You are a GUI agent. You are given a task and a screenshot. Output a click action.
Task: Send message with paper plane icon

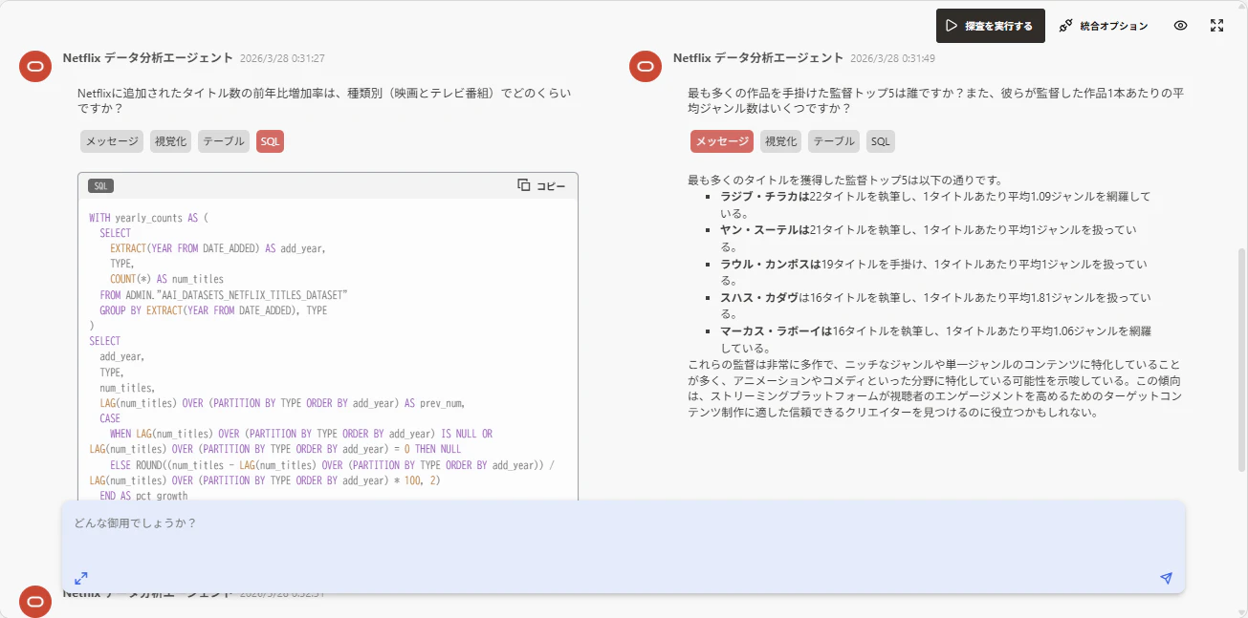1166,578
